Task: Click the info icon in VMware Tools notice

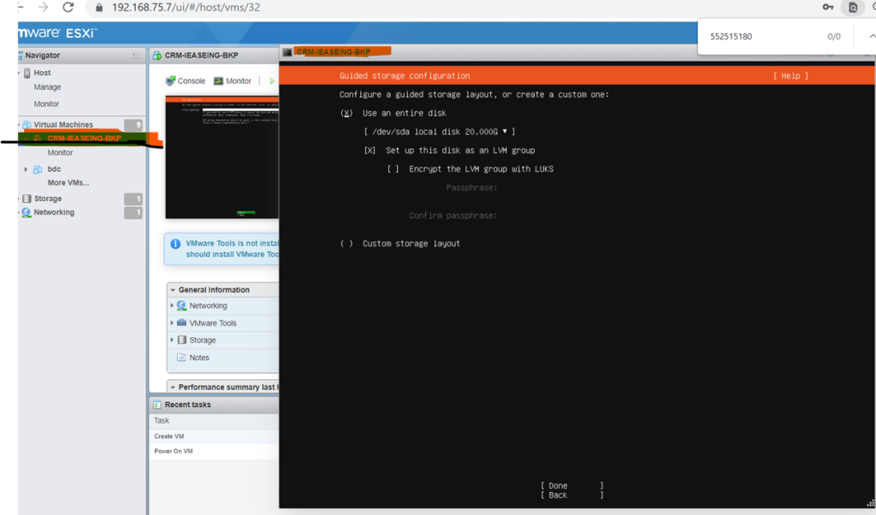Action: 175,245
